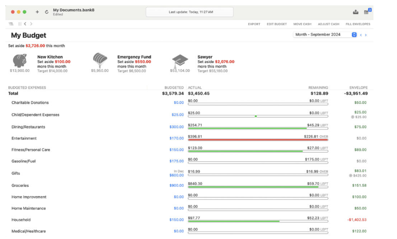Go to previous month with blue left chevron
Image resolution: width=397 pixels, height=239 pixels.
click(361, 35)
